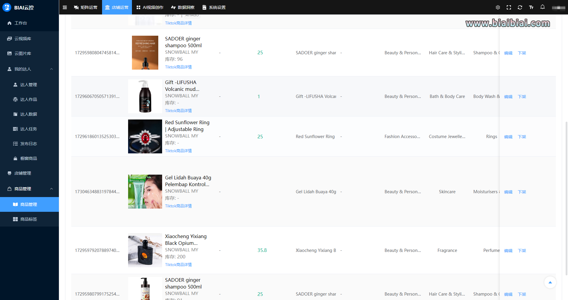Viewport: 568px width, 300px height.
Task: Collapse the sidebar with hamburger icon
Action: click(x=65, y=7)
